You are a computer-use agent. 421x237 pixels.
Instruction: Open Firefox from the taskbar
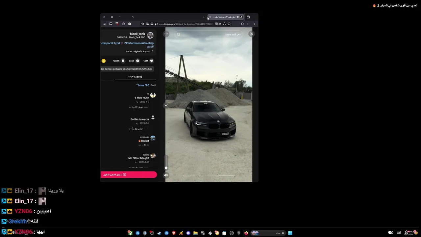point(246,233)
